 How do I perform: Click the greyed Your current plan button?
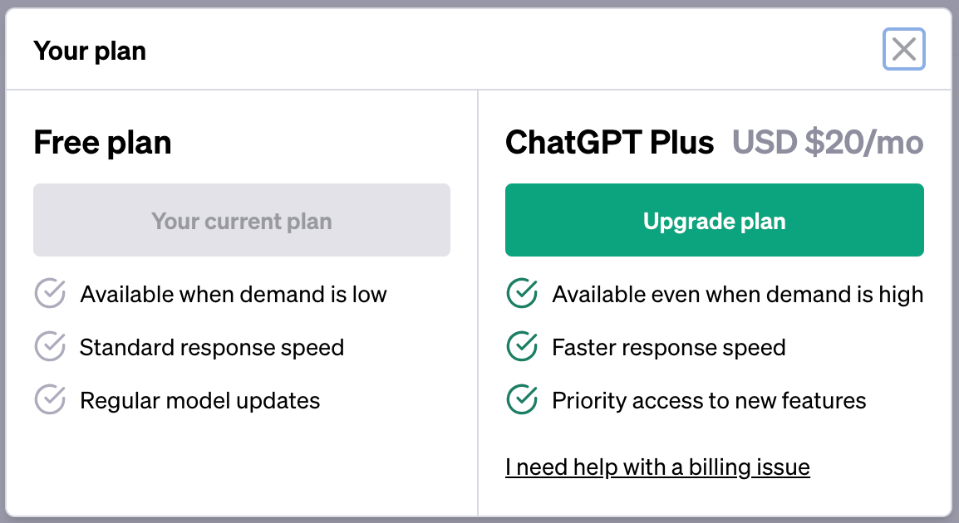[x=241, y=220]
